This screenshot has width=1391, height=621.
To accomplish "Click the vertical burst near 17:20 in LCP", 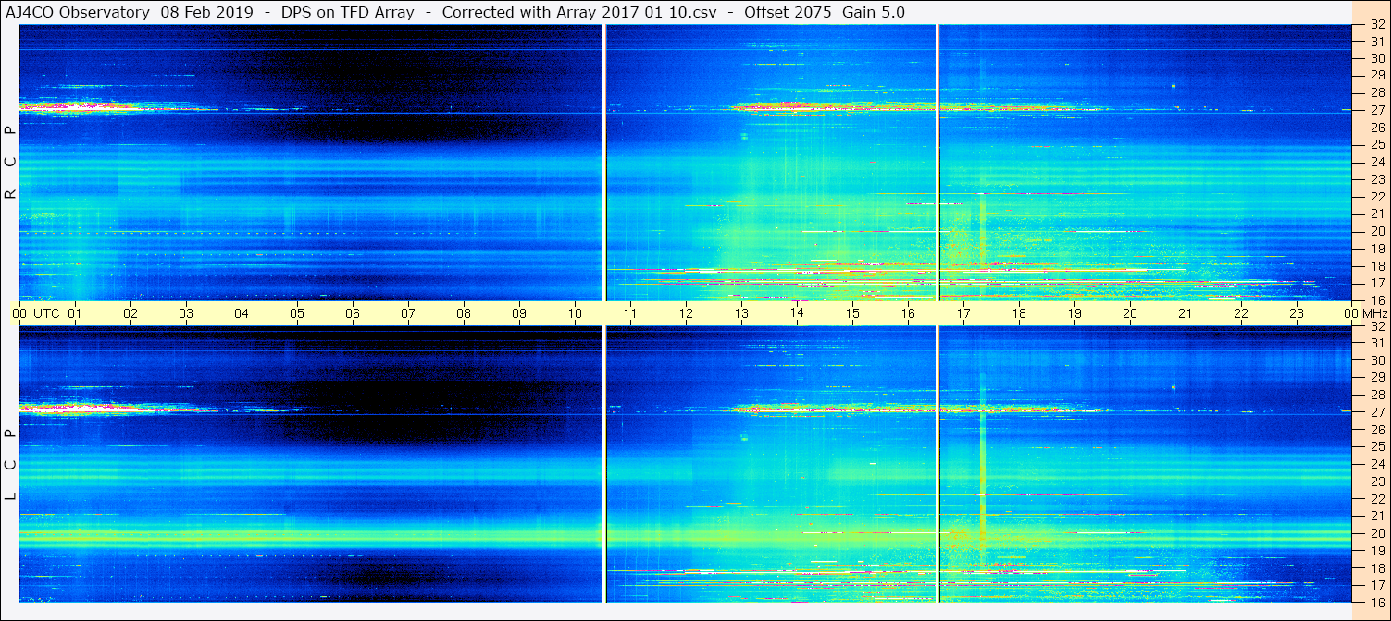I will [x=982, y=462].
